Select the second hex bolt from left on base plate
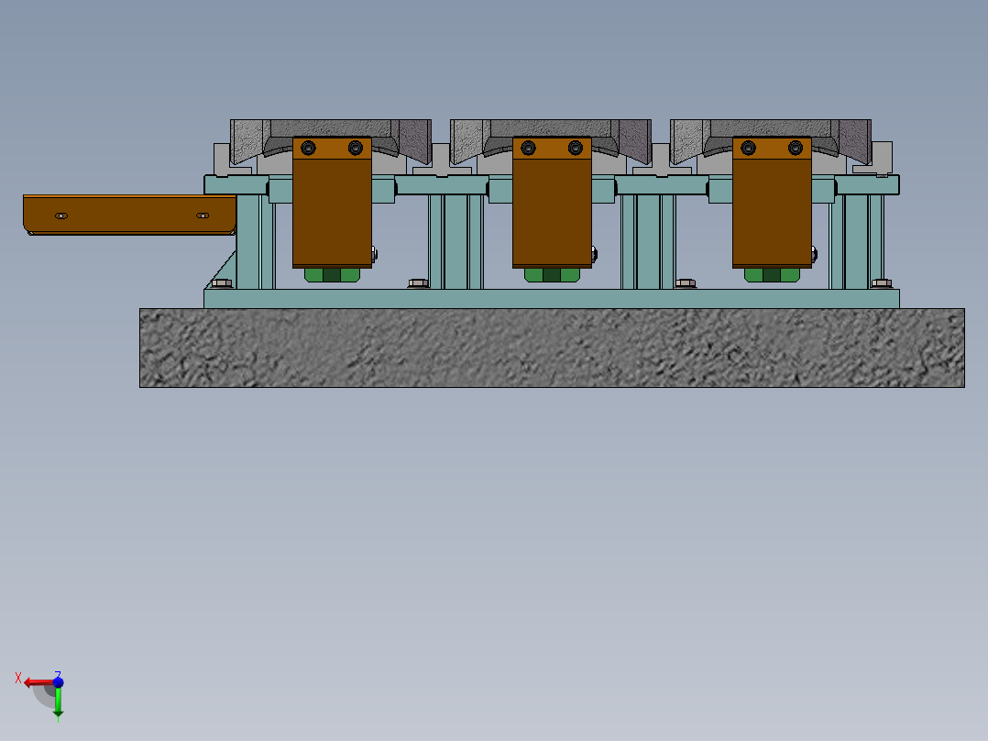988x741 pixels. coord(418,283)
